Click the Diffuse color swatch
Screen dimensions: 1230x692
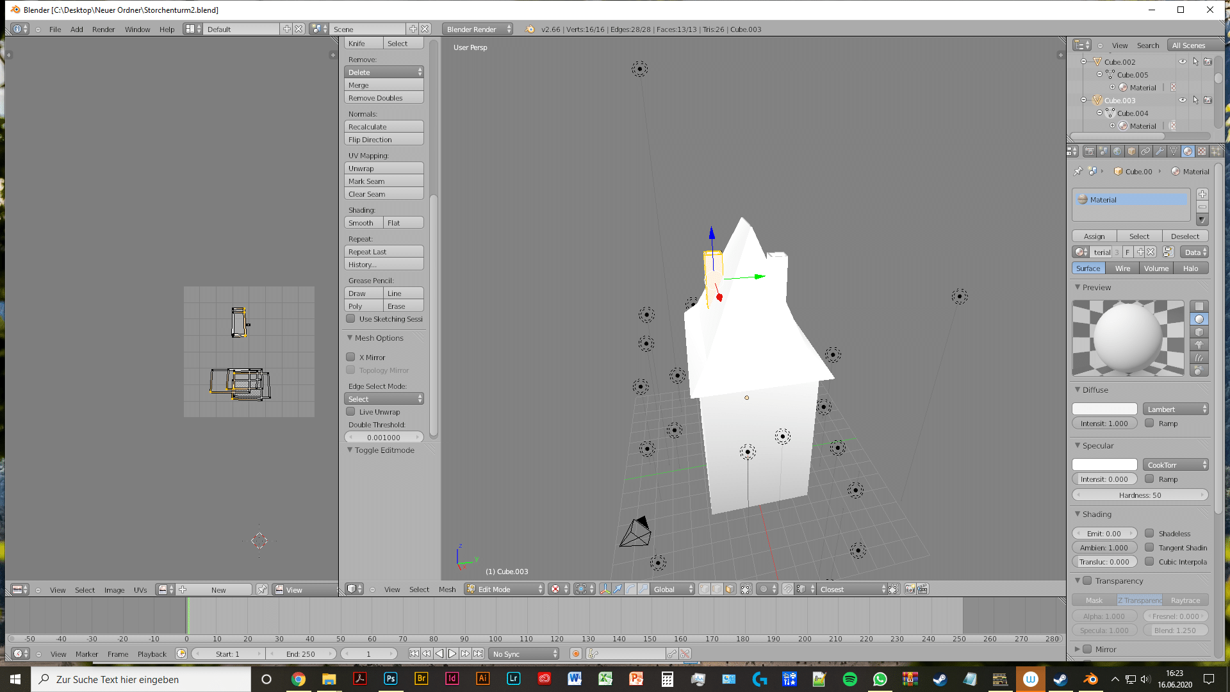pos(1104,409)
